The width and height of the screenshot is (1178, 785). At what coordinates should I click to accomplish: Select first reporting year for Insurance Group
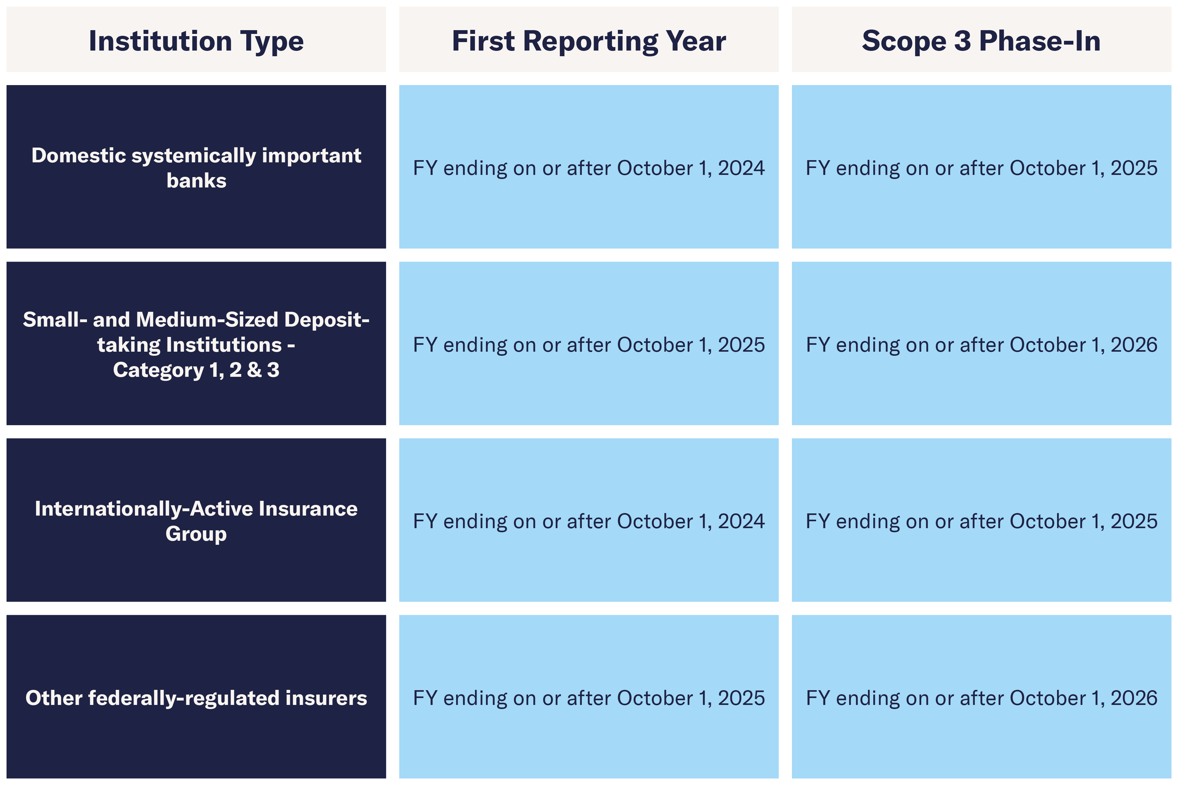tap(589, 520)
